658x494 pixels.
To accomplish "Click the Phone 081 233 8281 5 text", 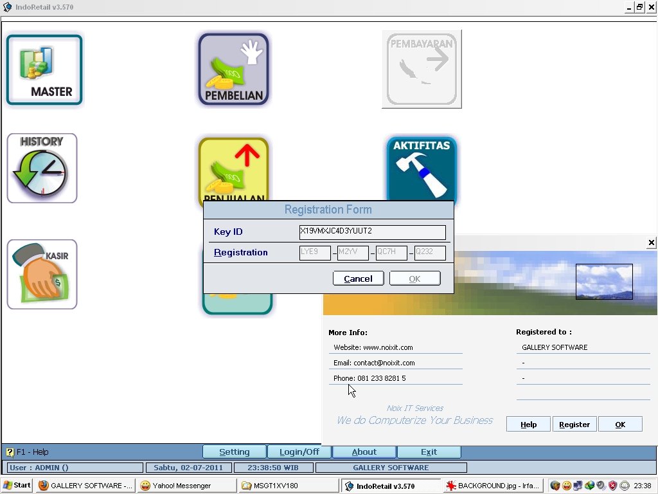I will 369,378.
